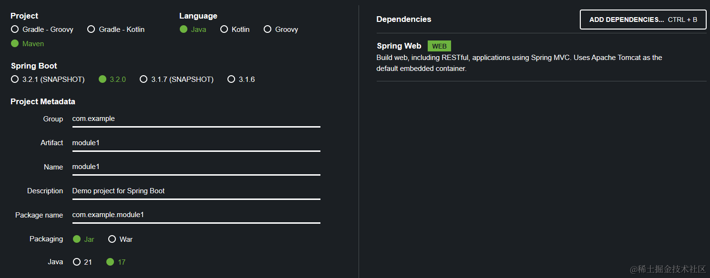Click the Name input field
Image resolution: width=710 pixels, height=278 pixels.
click(196, 167)
